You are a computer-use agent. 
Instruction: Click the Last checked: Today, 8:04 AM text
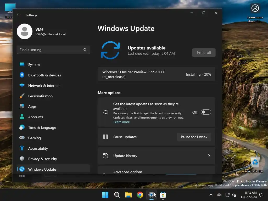151,53
